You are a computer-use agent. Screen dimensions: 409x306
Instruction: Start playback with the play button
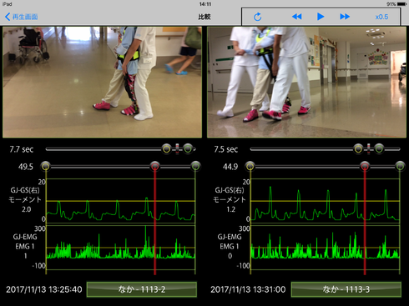click(321, 17)
